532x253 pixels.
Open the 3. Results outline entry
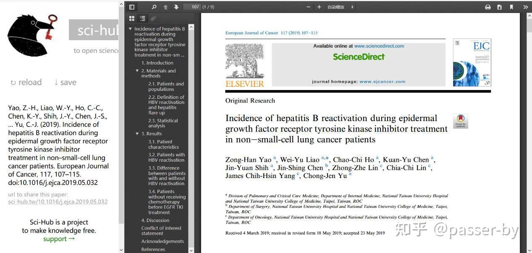click(x=152, y=134)
